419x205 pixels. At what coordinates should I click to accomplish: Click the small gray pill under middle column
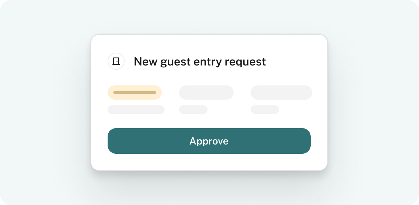[193, 110]
